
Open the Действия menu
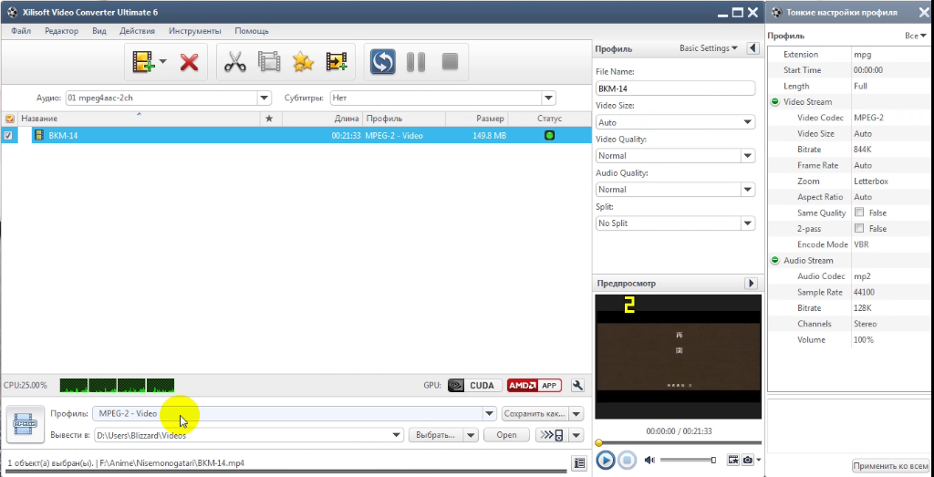click(x=137, y=31)
